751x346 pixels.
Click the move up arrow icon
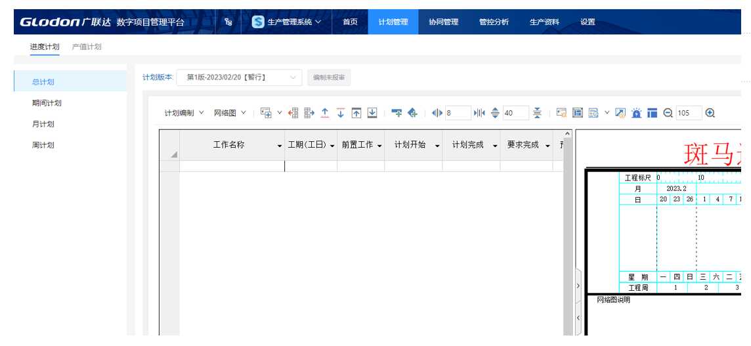[x=325, y=113]
